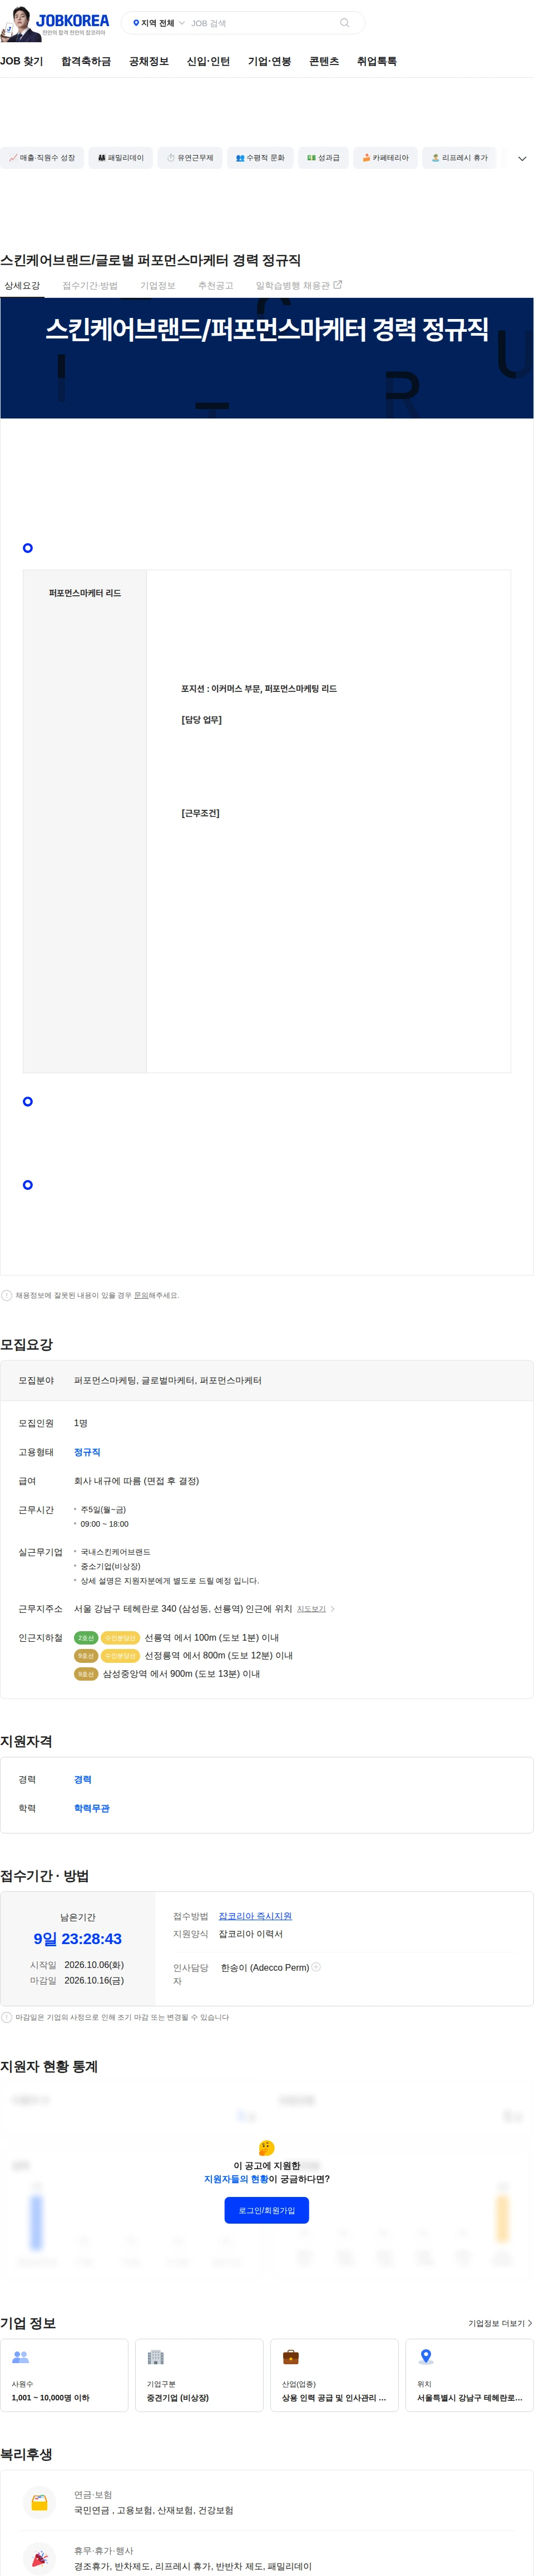
Task: Open the 지도보기 map link
Action: [311, 1609]
